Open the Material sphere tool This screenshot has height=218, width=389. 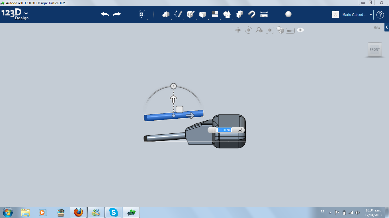288,14
